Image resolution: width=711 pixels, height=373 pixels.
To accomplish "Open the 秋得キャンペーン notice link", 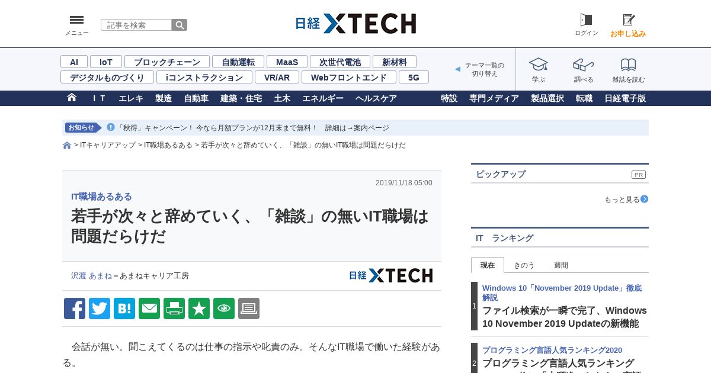I will pyautogui.click(x=254, y=128).
